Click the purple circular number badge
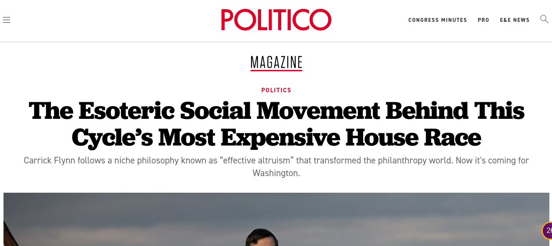Viewport: 552px width, 246px height. 548,231
